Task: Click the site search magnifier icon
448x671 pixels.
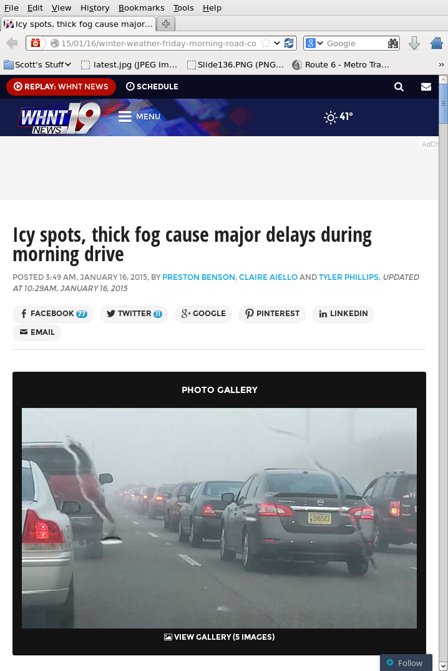Action: pyautogui.click(x=399, y=87)
